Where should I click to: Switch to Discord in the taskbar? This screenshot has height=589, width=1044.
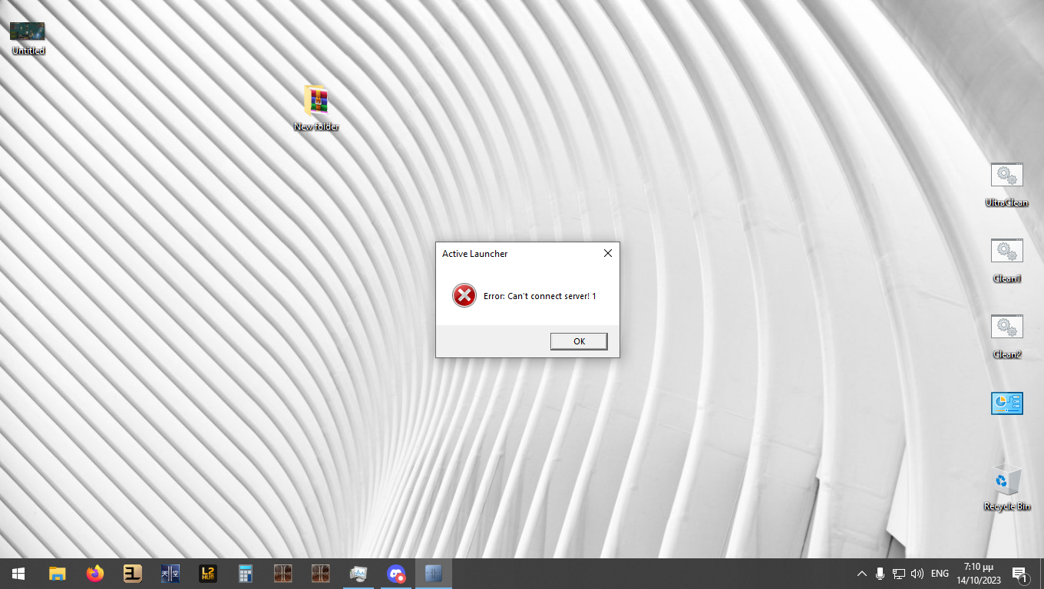[x=396, y=574]
